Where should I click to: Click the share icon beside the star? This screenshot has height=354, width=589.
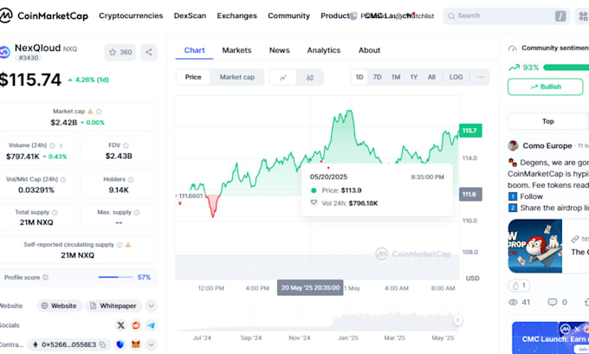point(149,52)
